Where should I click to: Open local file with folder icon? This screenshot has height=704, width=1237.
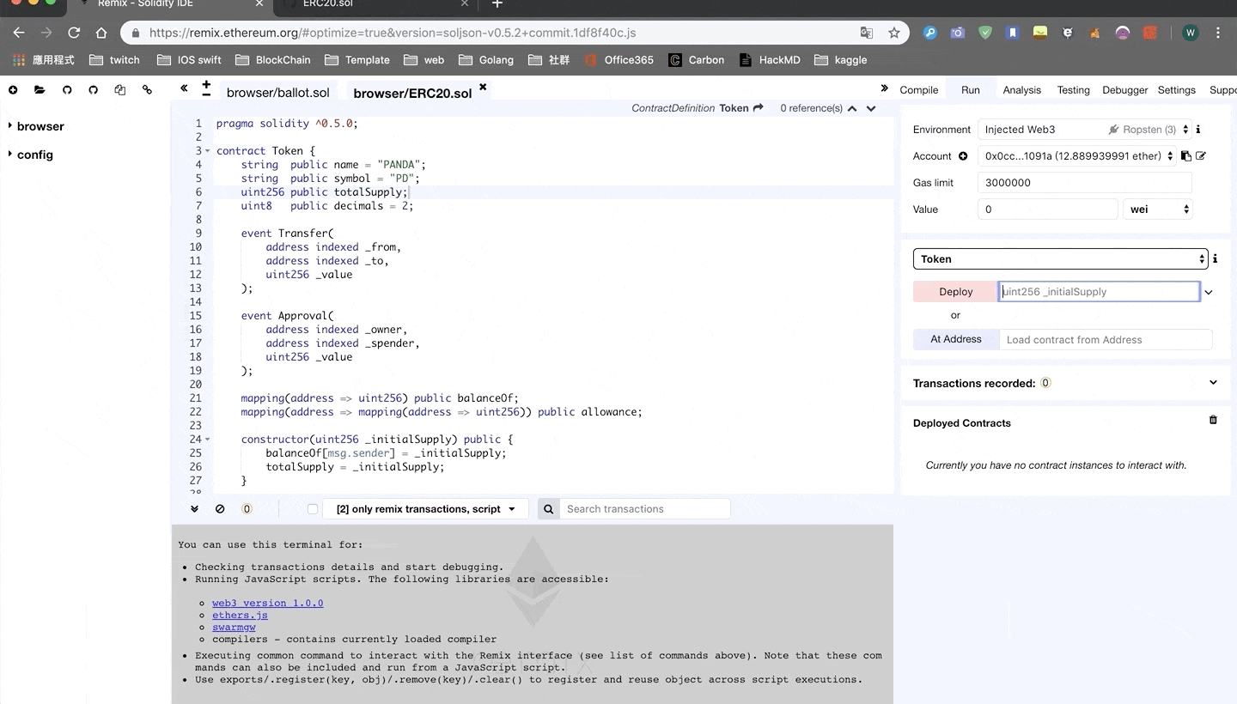(x=40, y=89)
